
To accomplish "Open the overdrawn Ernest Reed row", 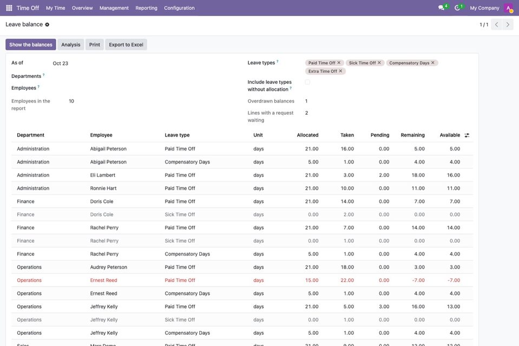I will tap(242, 280).
